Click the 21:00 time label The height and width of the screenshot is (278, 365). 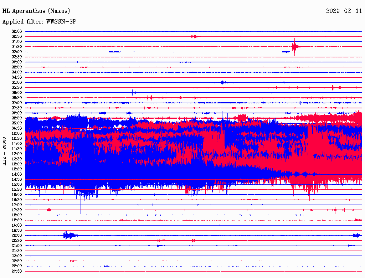(x=17, y=246)
